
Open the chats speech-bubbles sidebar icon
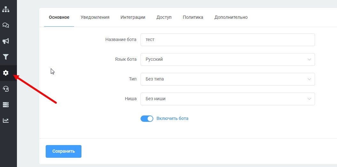[x=6, y=25]
